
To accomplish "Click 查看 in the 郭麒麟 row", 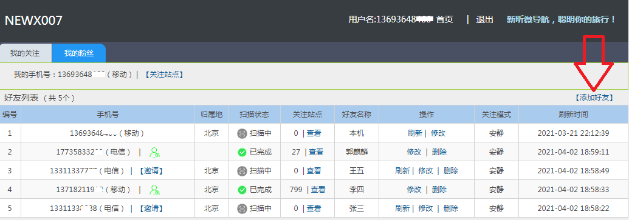I will point(316,152).
